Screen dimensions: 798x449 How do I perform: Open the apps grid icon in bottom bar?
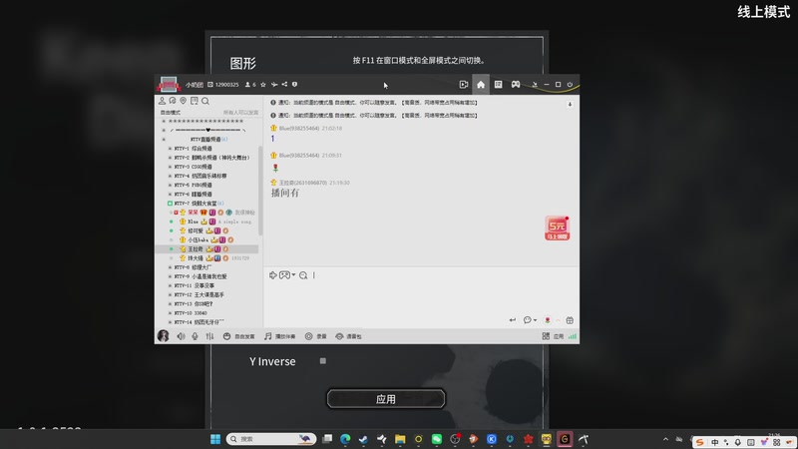pos(546,336)
